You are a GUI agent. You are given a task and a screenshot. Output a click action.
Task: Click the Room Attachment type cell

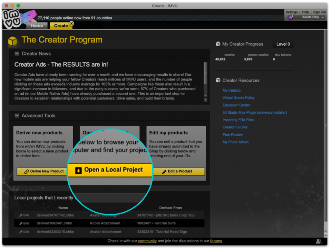coord(105,223)
